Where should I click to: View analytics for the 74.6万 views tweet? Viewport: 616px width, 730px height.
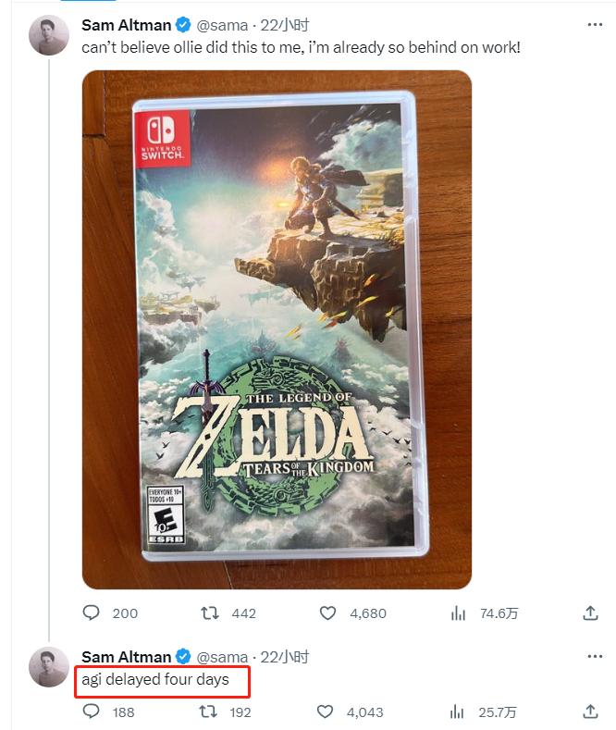tap(458, 613)
